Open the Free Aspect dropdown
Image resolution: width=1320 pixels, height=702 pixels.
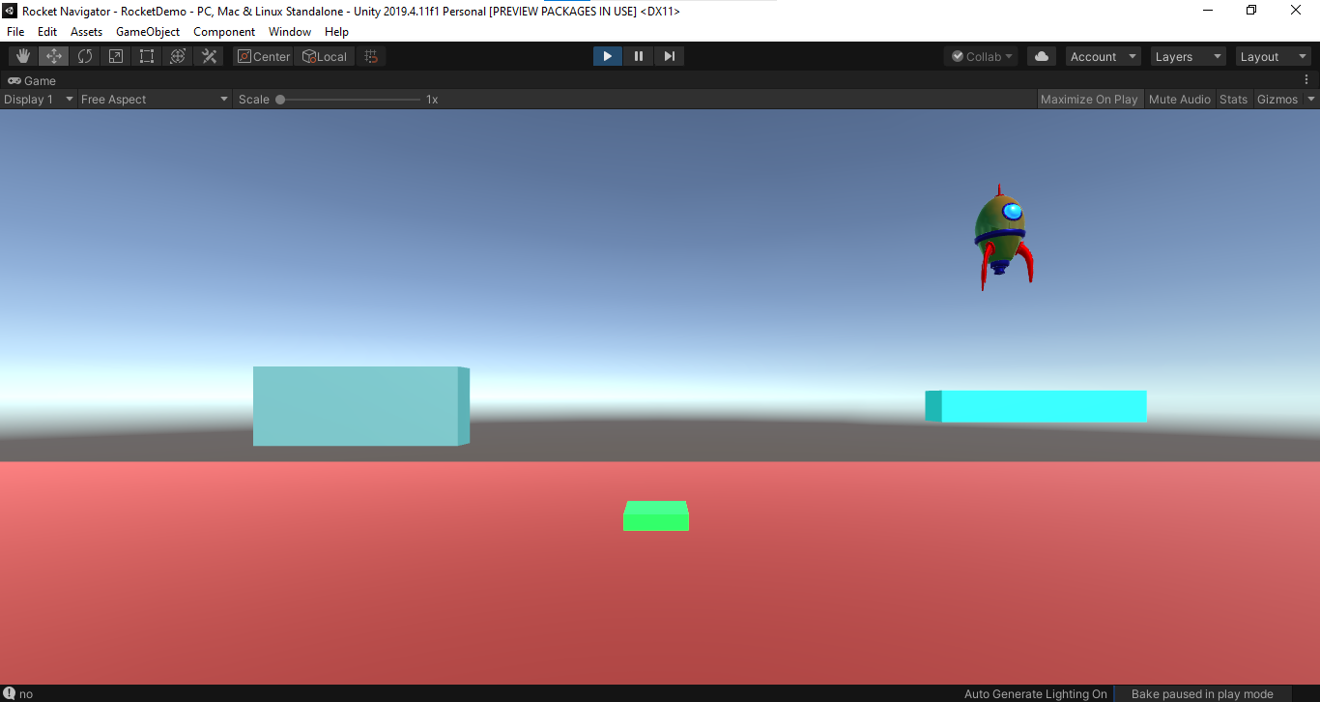[x=155, y=99]
